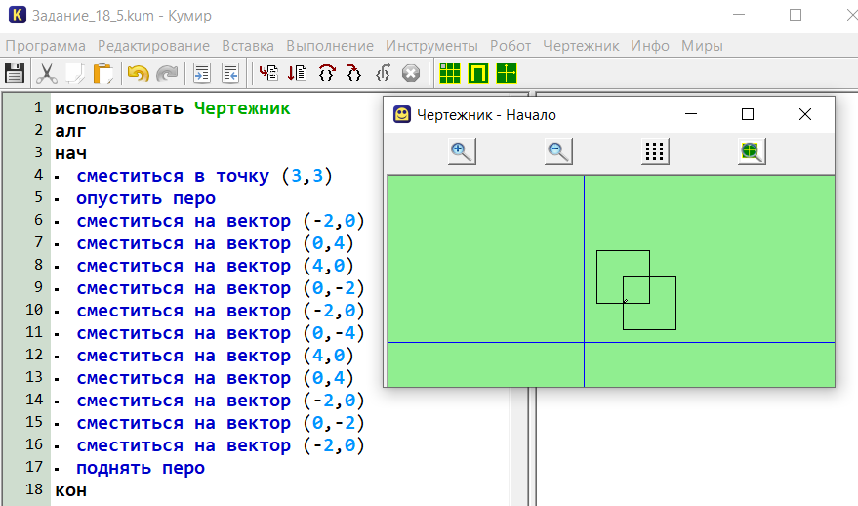Click the 'алг' keyword on line 2
The height and width of the screenshot is (506, 858).
(x=70, y=131)
